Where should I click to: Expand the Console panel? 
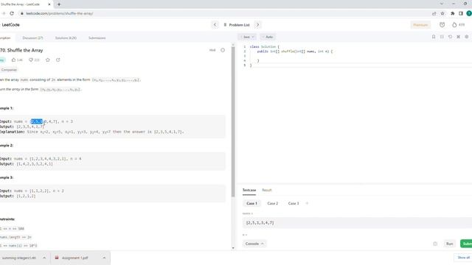tap(254, 244)
